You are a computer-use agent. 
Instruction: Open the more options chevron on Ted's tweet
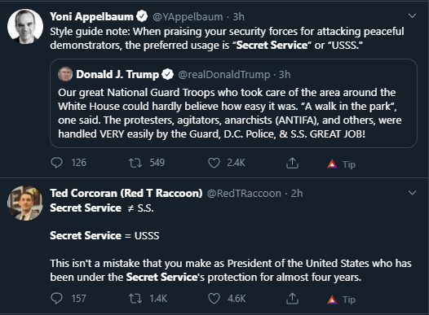412,193
